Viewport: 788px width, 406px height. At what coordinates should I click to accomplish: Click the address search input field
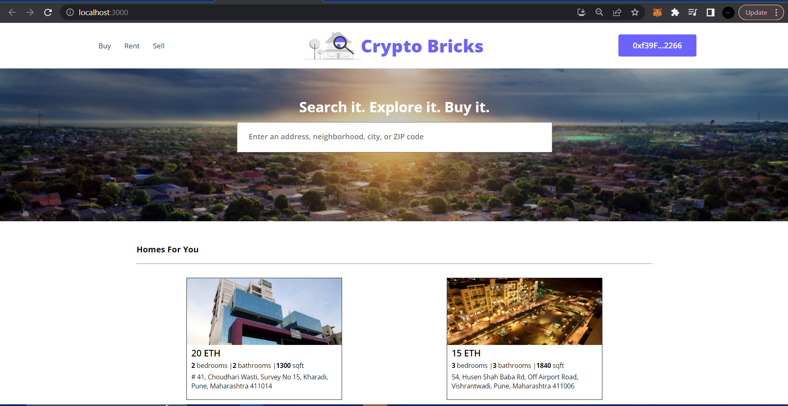(394, 137)
